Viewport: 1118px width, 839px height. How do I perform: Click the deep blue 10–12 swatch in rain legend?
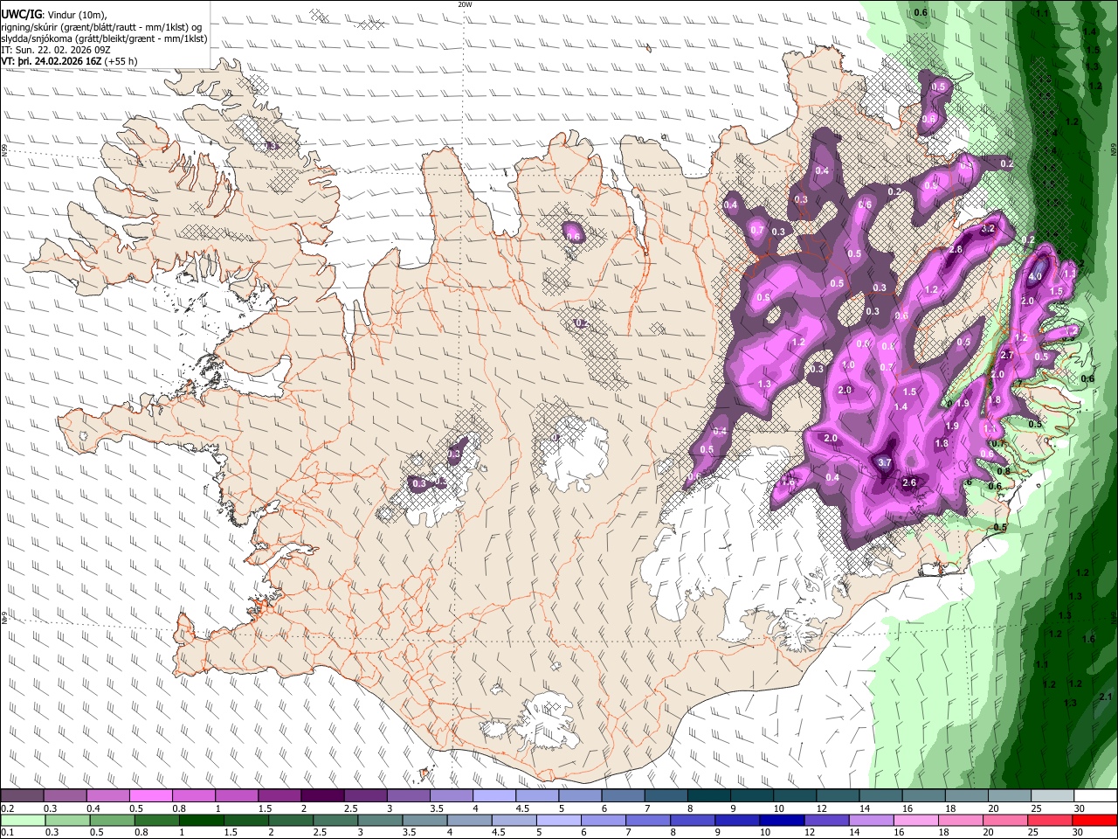pyautogui.click(x=782, y=820)
